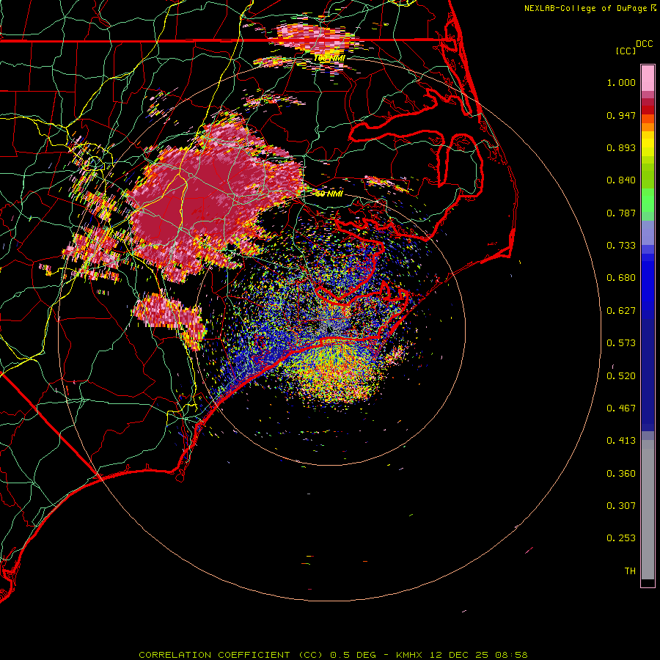Click the KMHX station identifier in caption
The image size is (660, 660).
tap(411, 655)
